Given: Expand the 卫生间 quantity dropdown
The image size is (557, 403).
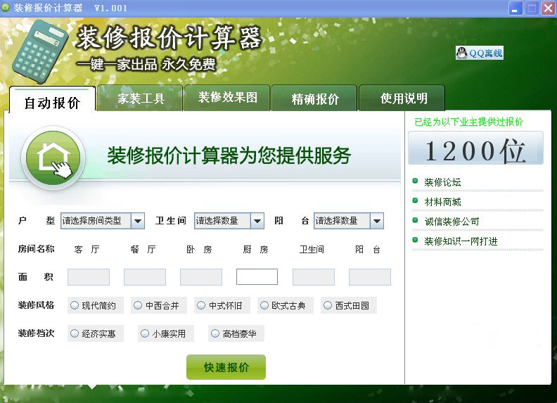Looking at the screenshot, I should pos(257,221).
